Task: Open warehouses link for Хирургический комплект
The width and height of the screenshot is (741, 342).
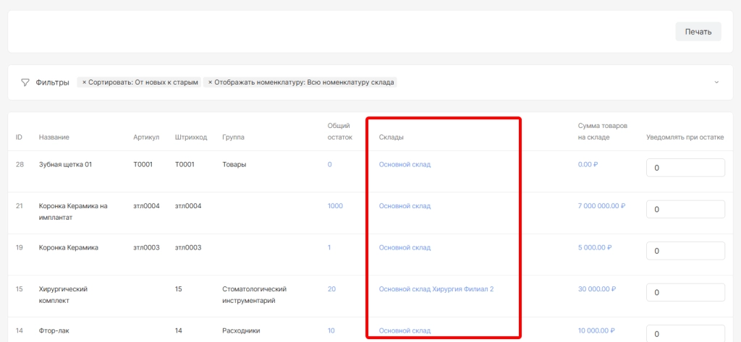Action: click(436, 289)
